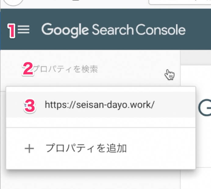This screenshot has height=189, width=211.
Task: Click the divider below the property entry
Action: (x=101, y=127)
